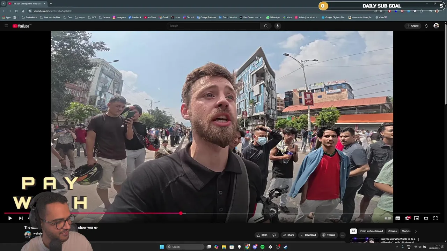
Task: Select the Crowds filter chip
Action: coord(393,231)
